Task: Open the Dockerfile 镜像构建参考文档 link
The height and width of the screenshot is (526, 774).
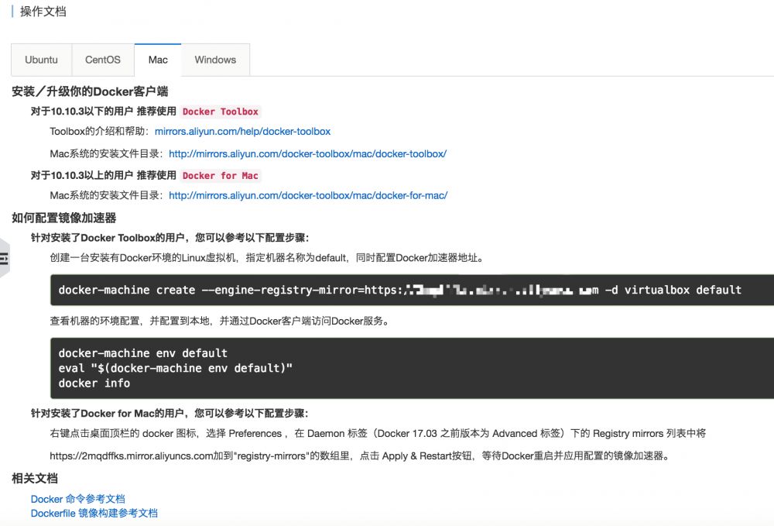Action: 93,513
